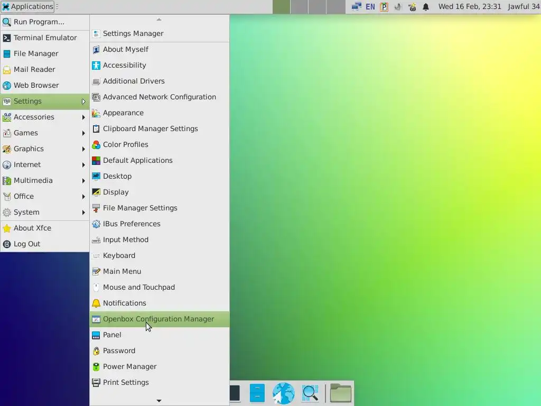Open Print Settings printer icon
The width and height of the screenshot is (541, 406).
[96, 383]
